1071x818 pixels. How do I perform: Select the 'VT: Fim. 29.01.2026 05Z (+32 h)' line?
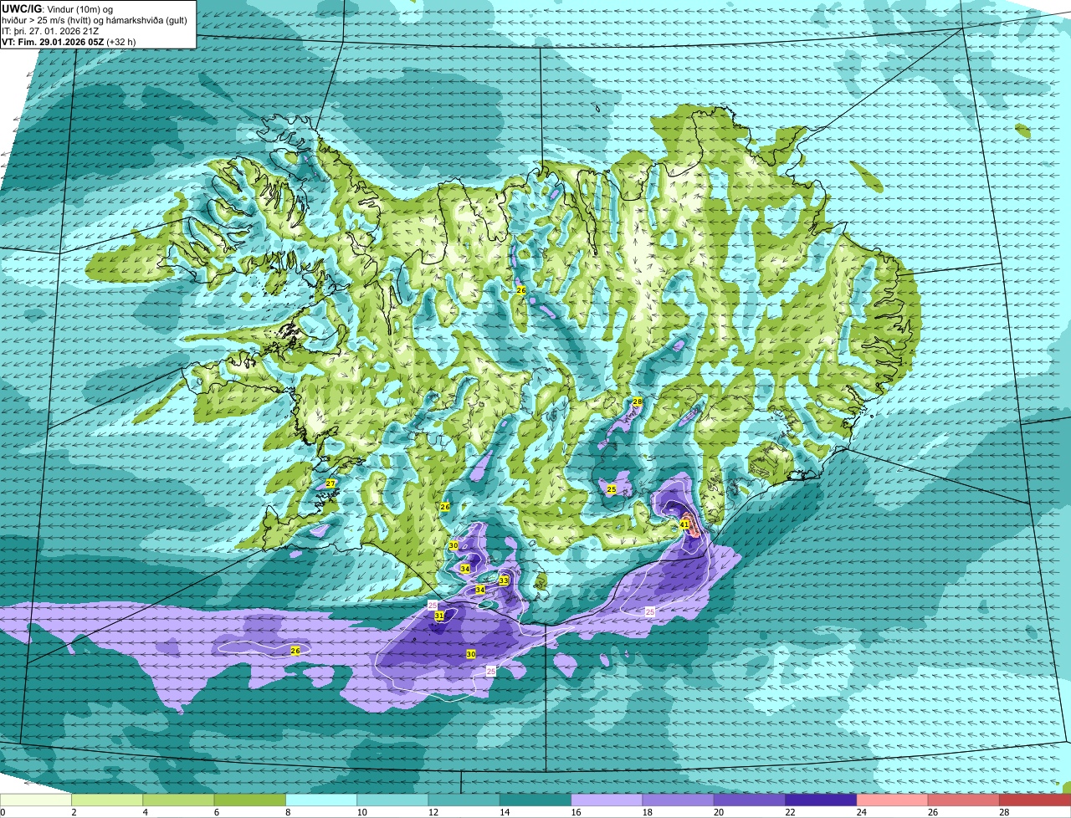tap(69, 41)
